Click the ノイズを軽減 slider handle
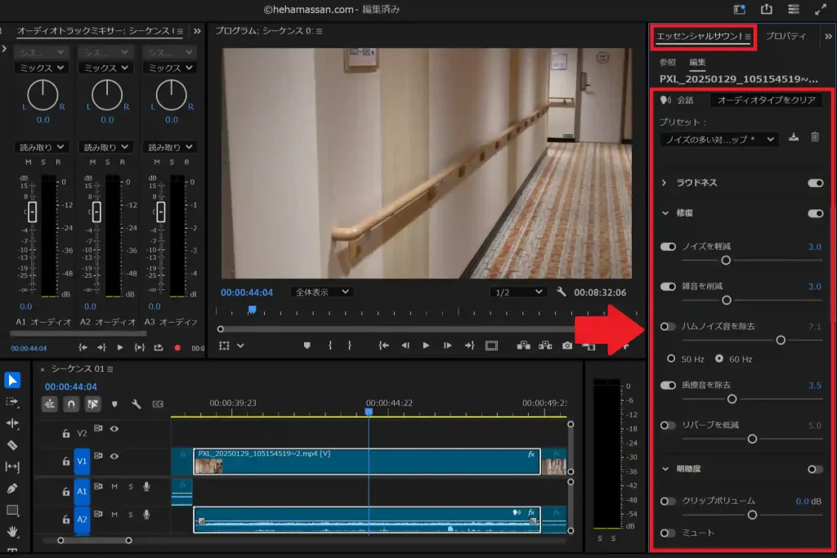Viewport: 837px width, 558px height. [725, 260]
